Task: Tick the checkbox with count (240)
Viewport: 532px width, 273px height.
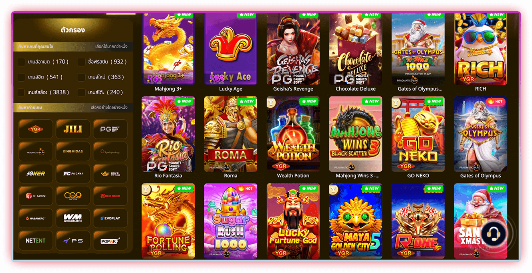Action: 81,92
